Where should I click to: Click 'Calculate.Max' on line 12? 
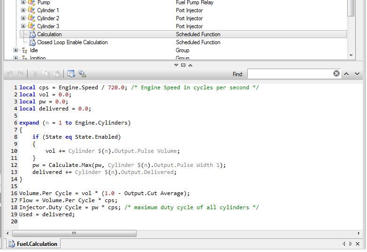click(x=70, y=165)
